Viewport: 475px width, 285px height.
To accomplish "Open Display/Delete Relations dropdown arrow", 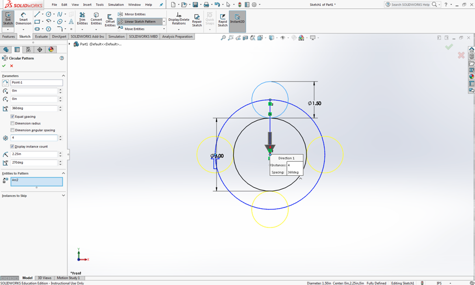I will [179, 30].
